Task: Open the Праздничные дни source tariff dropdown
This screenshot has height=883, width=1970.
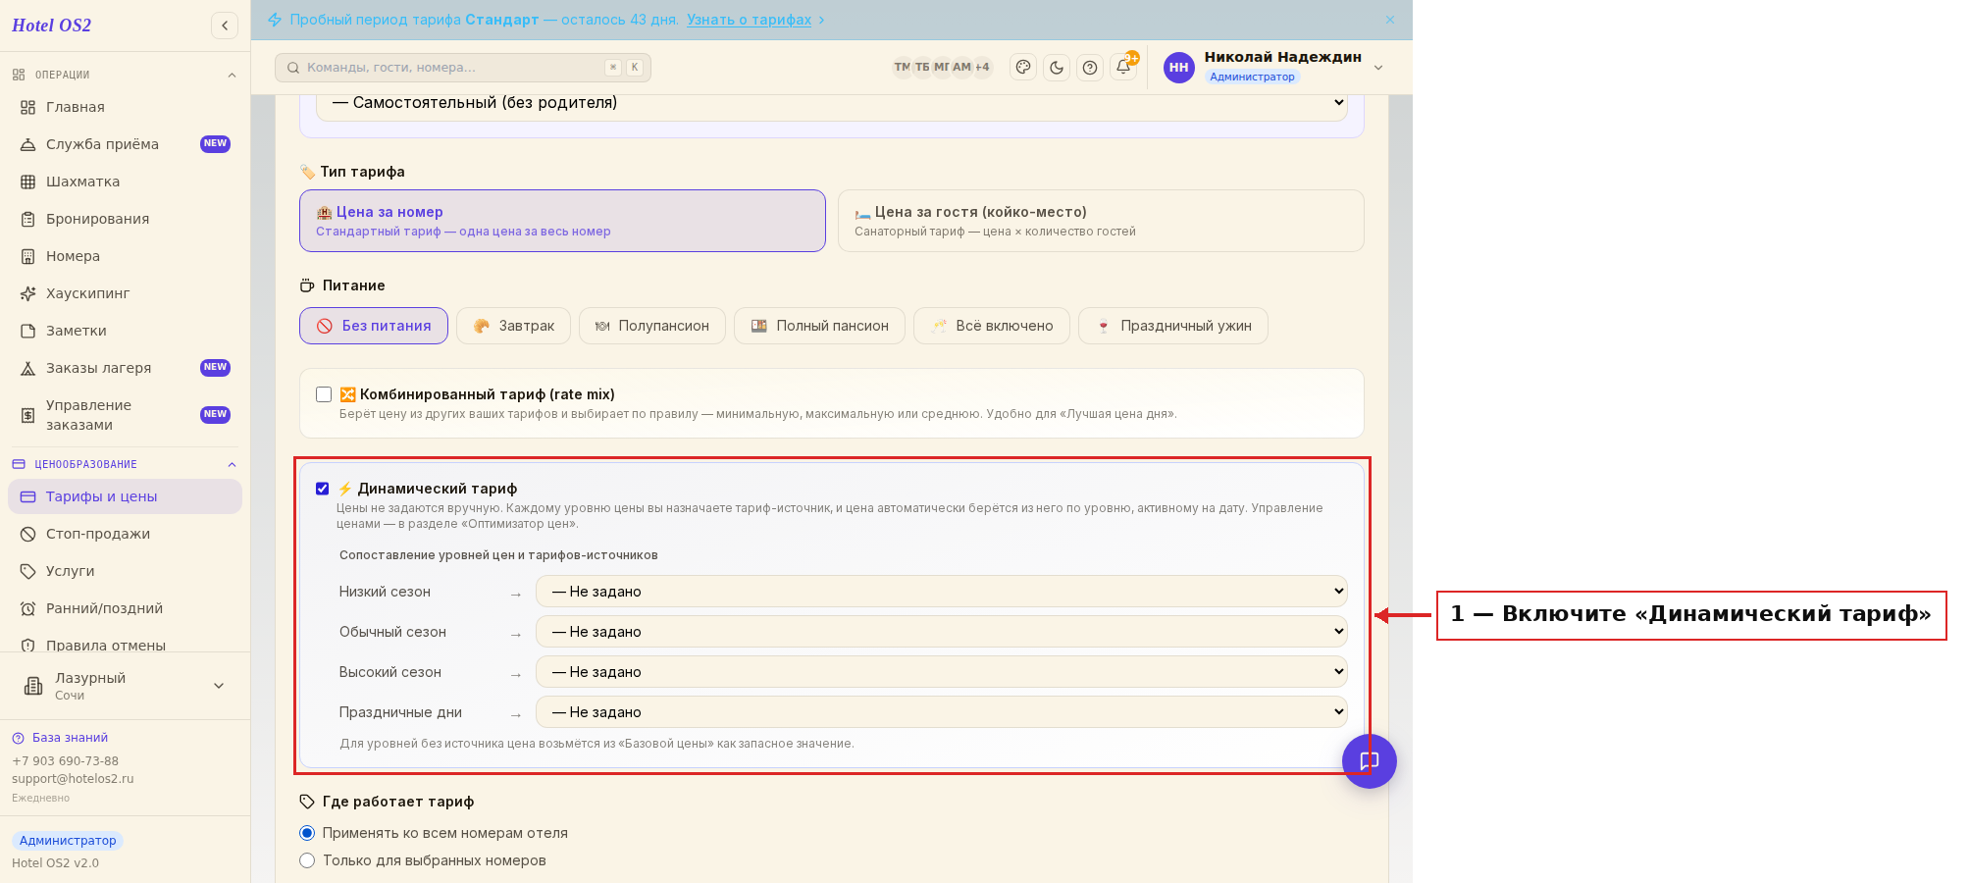Action: click(x=942, y=712)
